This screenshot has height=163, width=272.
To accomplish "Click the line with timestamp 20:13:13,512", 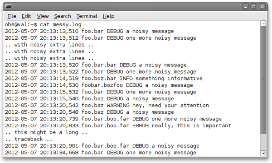I will [101, 38].
